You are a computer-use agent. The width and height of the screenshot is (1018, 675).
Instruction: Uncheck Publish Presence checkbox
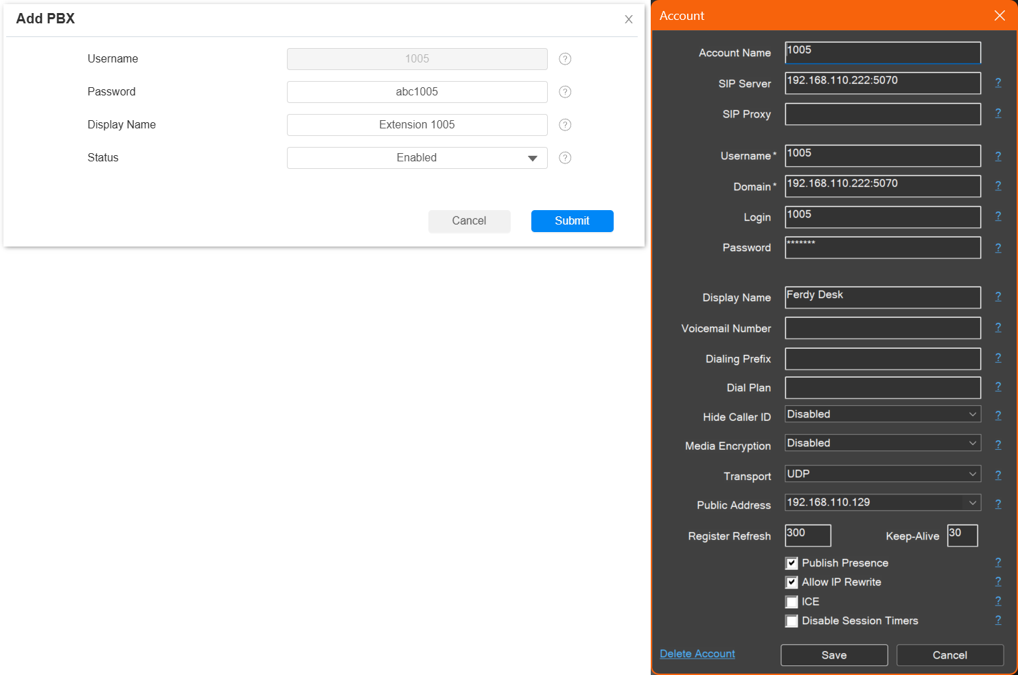pyautogui.click(x=791, y=563)
